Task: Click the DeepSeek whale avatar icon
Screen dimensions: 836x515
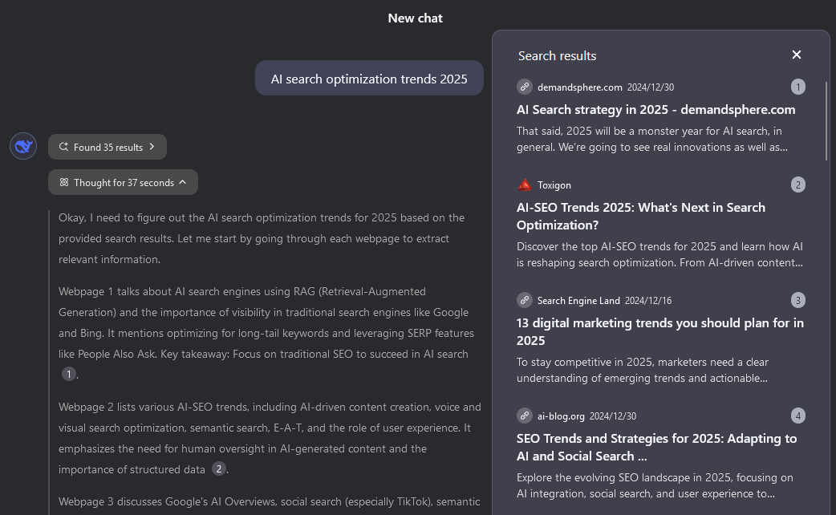Action: pos(23,146)
